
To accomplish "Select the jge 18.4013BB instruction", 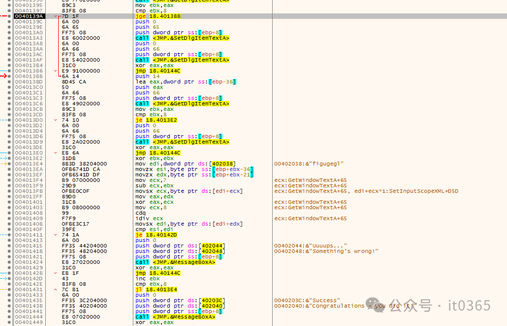I will 158,16.
